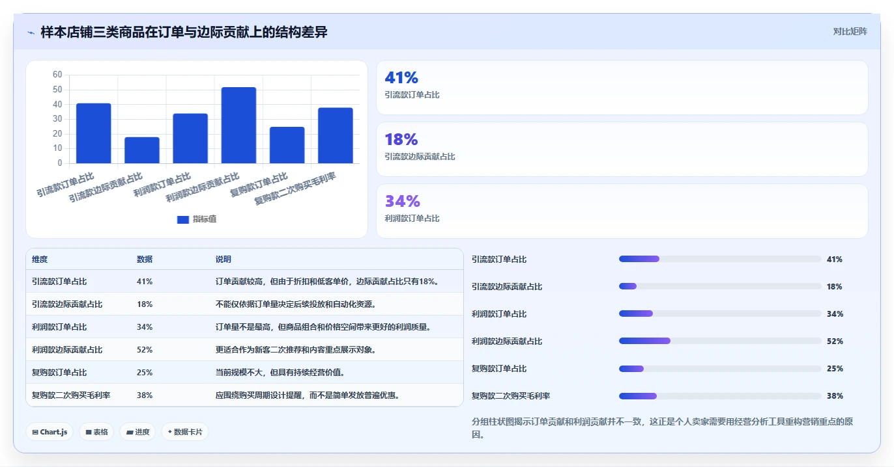Click the 复购款二次购买毛利率 chart bar
Screen dimensions: 894x467
pos(336,135)
